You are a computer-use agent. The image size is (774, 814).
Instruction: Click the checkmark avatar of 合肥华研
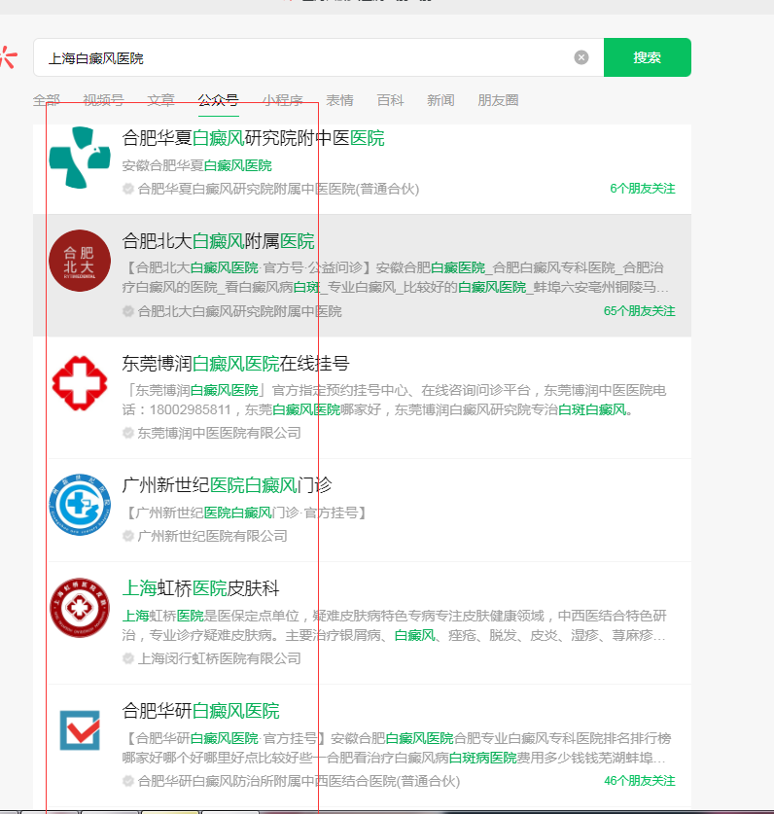[x=80, y=730]
